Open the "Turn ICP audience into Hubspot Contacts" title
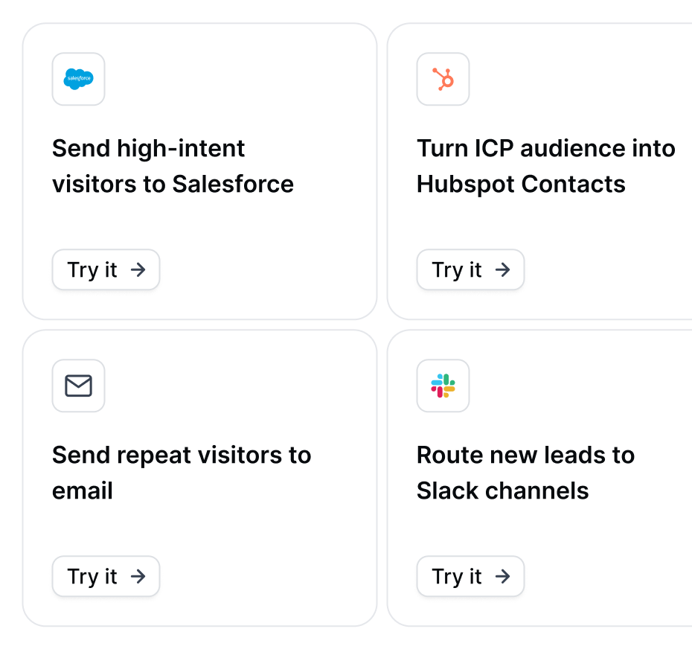Screen dimensions: 692x655 (x=545, y=166)
